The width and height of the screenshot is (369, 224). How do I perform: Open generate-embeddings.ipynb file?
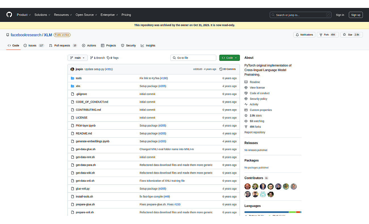(93, 141)
